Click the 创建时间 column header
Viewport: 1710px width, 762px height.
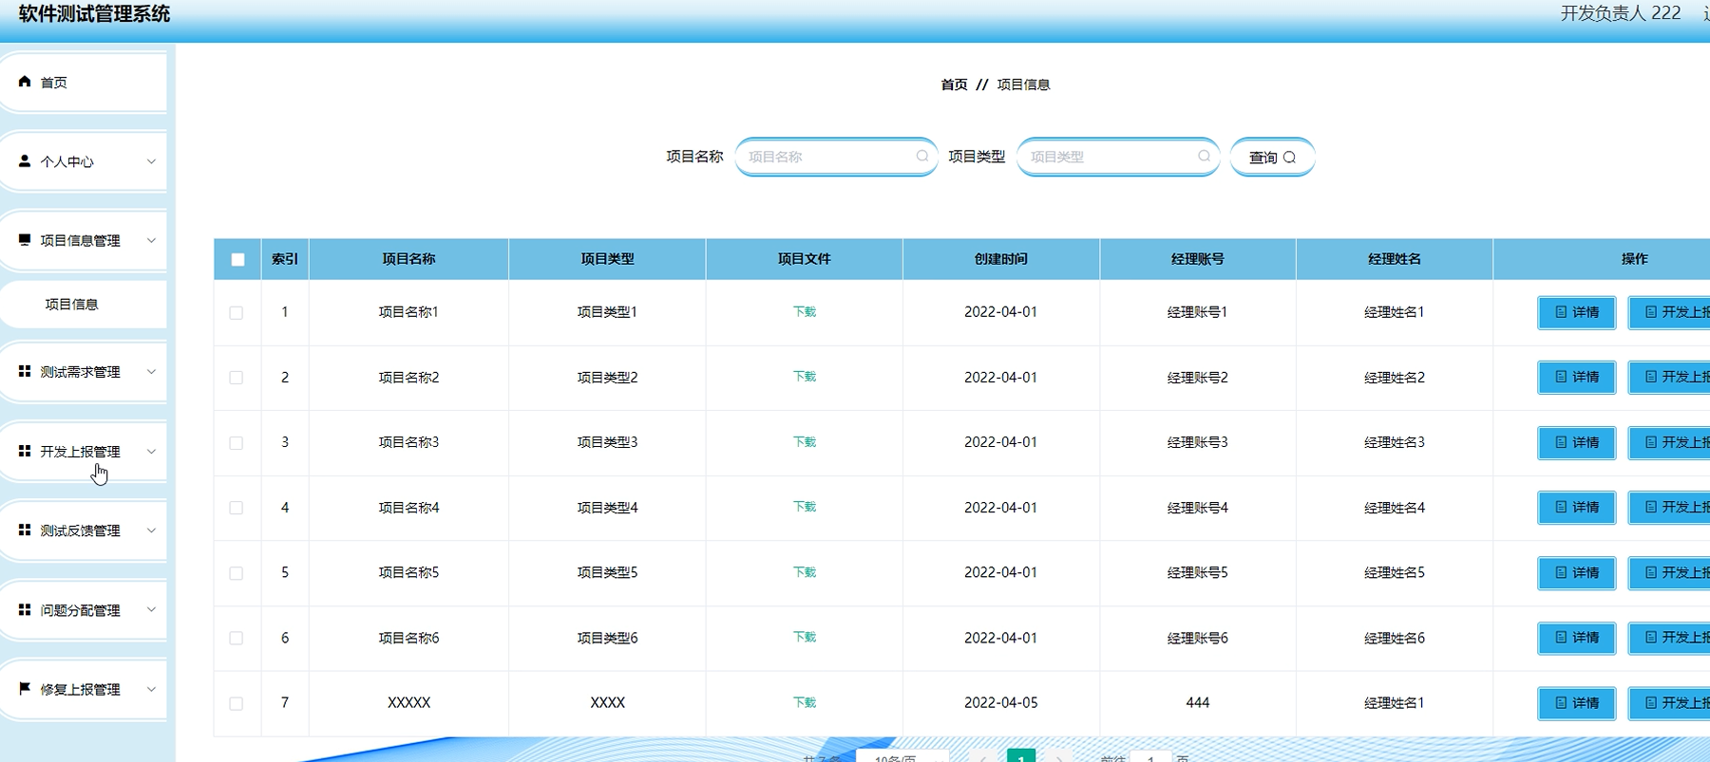tap(1001, 259)
